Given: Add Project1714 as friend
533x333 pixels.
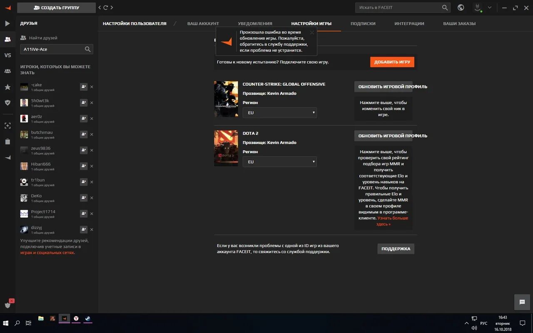Looking at the screenshot, I should 84,214.
